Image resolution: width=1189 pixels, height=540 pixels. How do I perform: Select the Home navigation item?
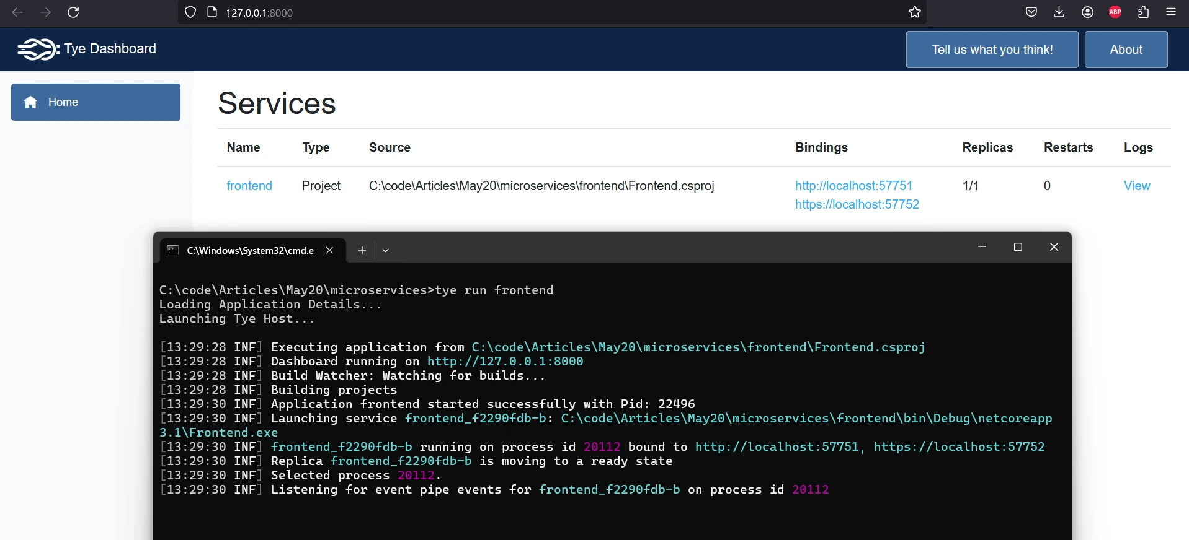(96, 102)
